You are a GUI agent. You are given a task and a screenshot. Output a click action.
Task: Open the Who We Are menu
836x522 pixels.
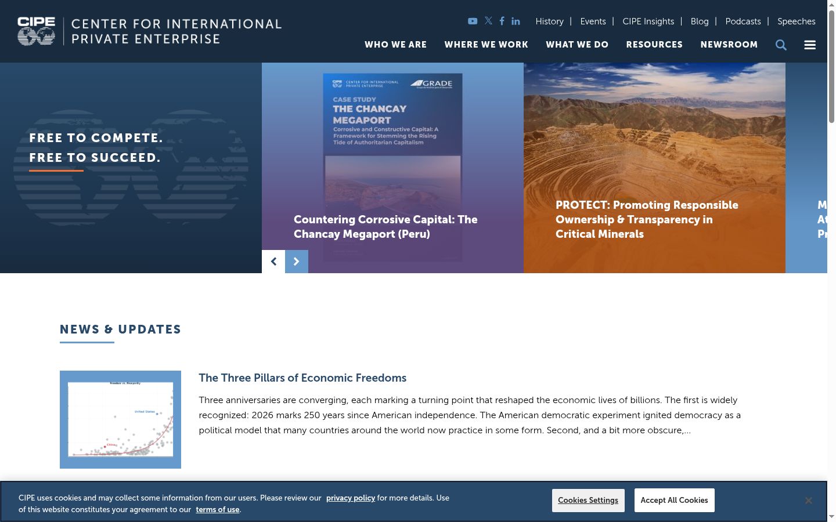point(395,45)
